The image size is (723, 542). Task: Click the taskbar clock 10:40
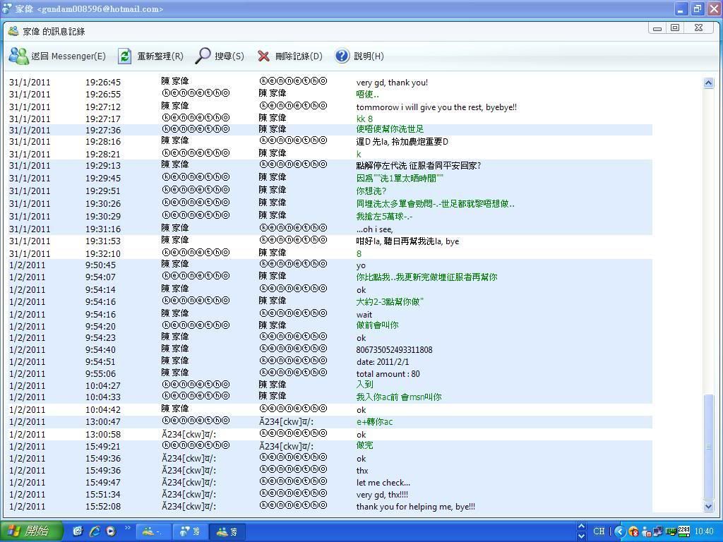pos(704,532)
